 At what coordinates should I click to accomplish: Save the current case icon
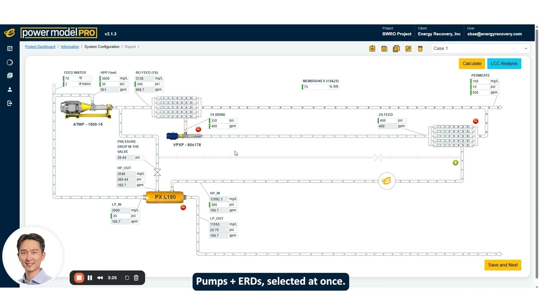pyautogui.click(x=384, y=49)
